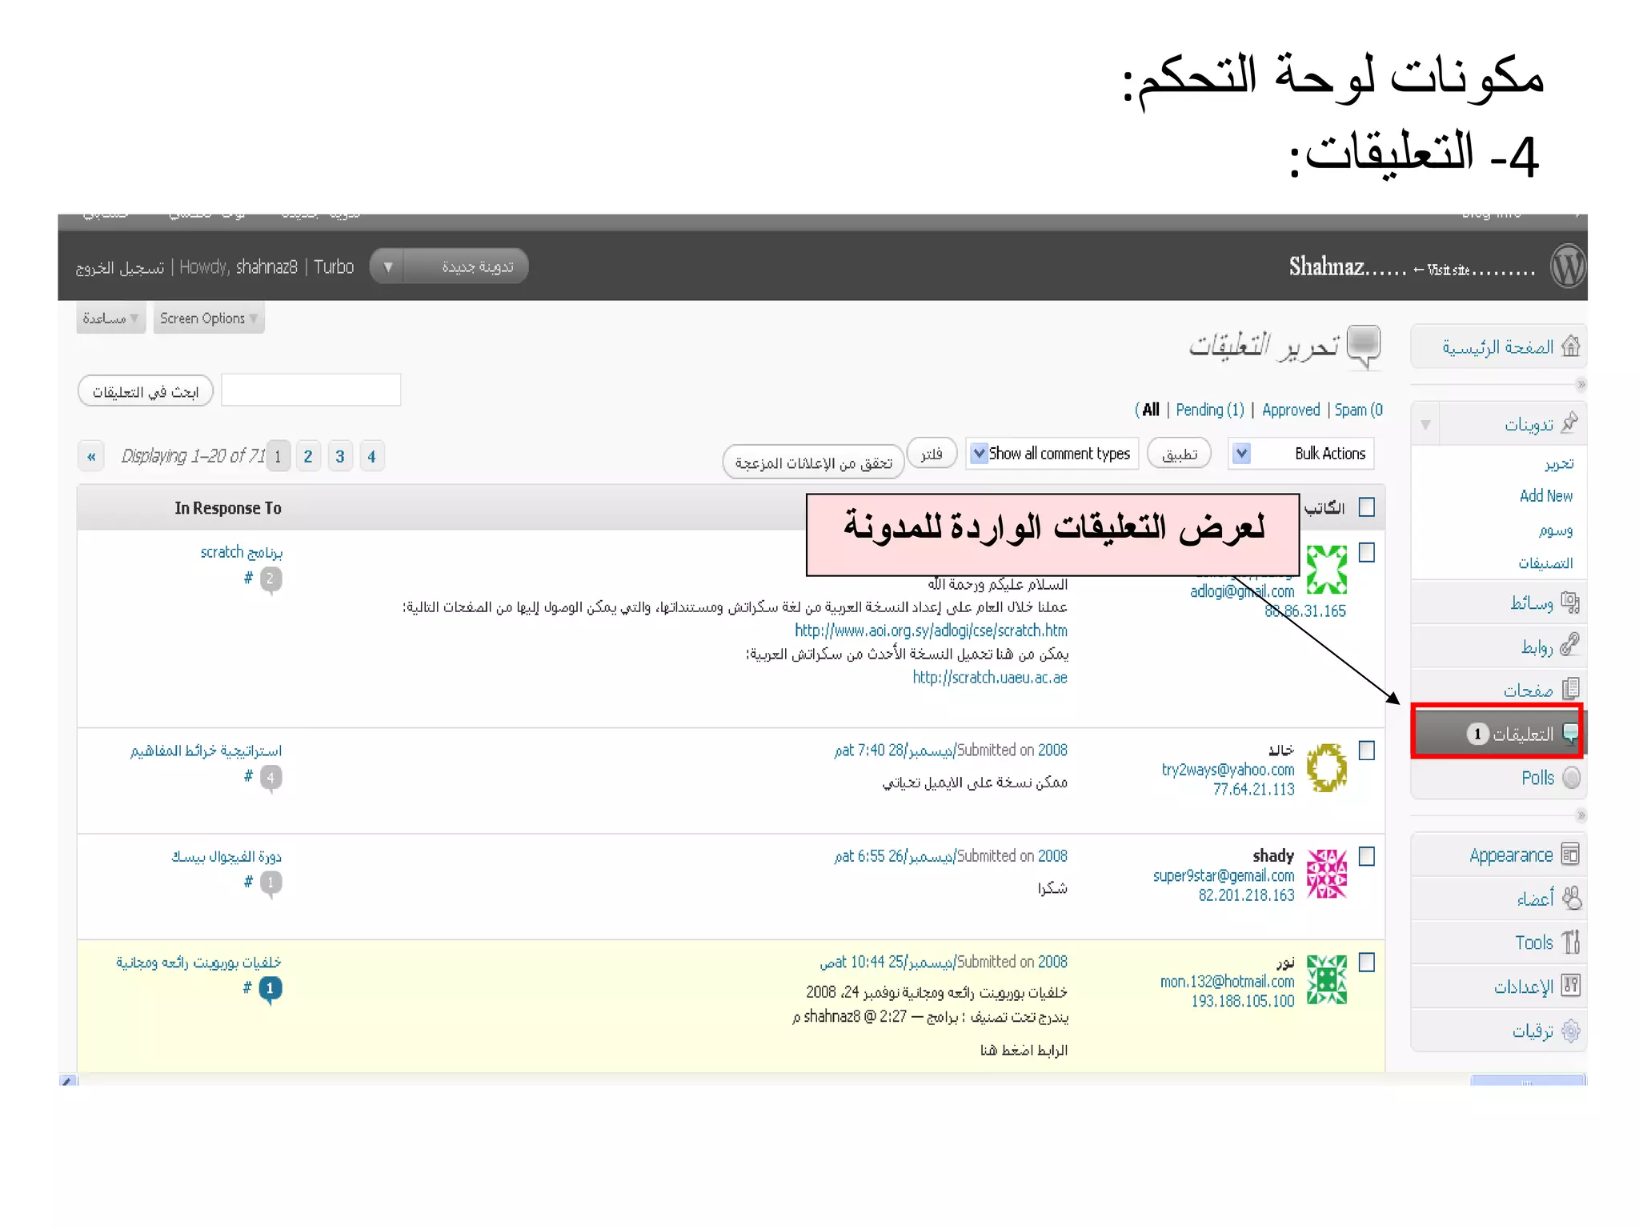Open the home dashboard house icon
This screenshot has width=1639, height=1229.
click(1570, 346)
